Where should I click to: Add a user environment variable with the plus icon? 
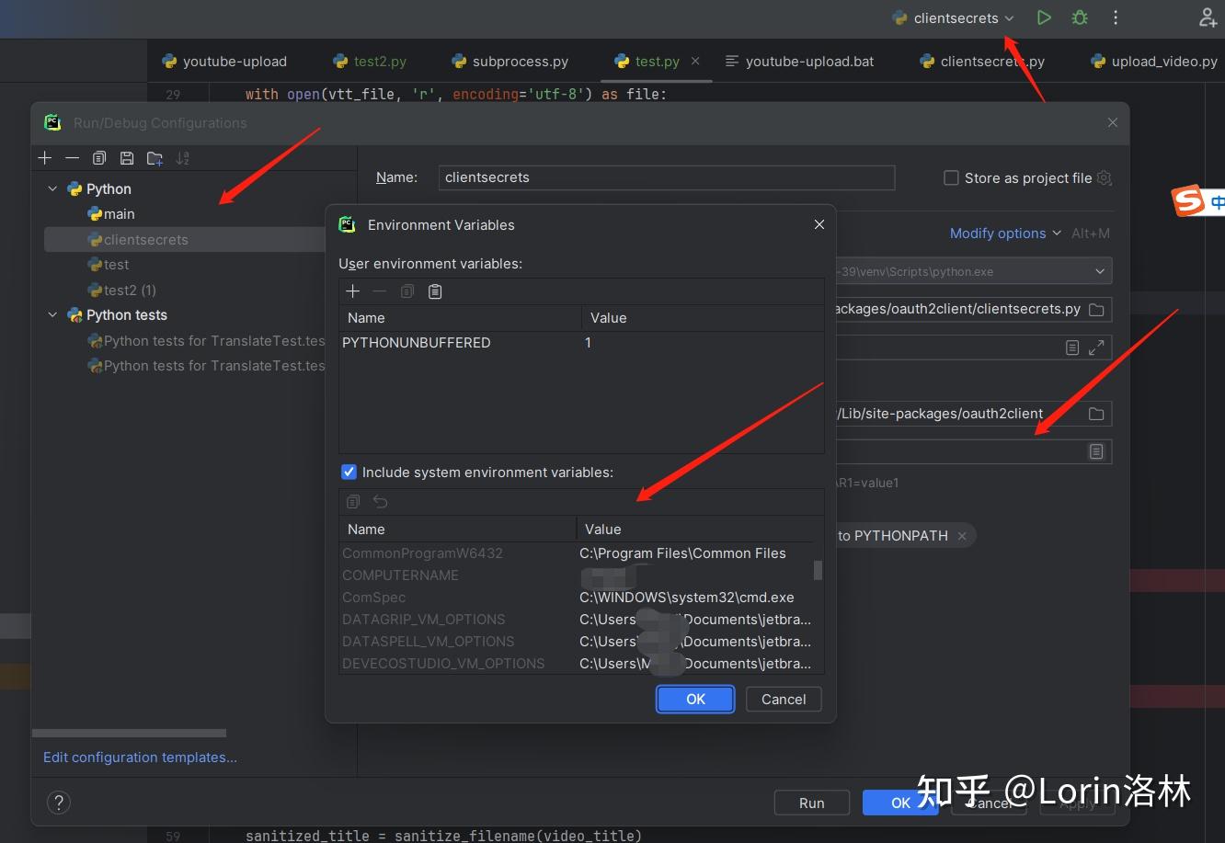pyautogui.click(x=352, y=291)
